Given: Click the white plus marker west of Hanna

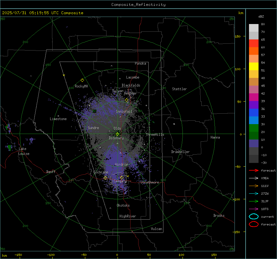Looking at the screenshot, I should 174,124.
